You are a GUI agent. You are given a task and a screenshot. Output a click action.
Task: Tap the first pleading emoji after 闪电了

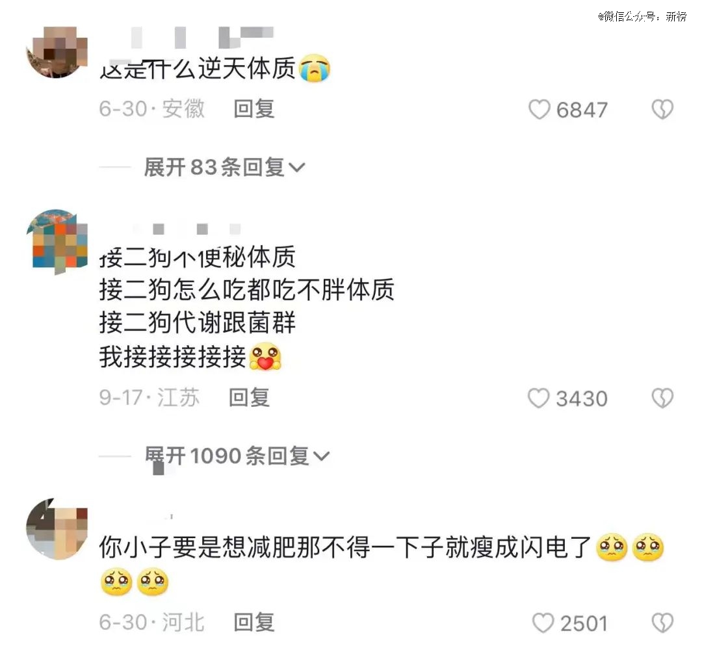612,547
